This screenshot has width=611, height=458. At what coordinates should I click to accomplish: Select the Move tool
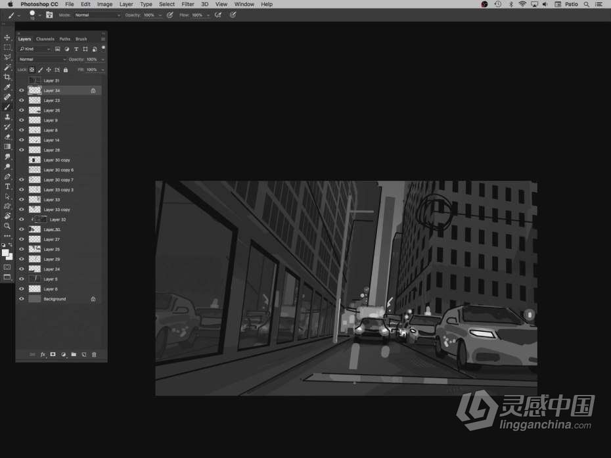(x=7, y=37)
